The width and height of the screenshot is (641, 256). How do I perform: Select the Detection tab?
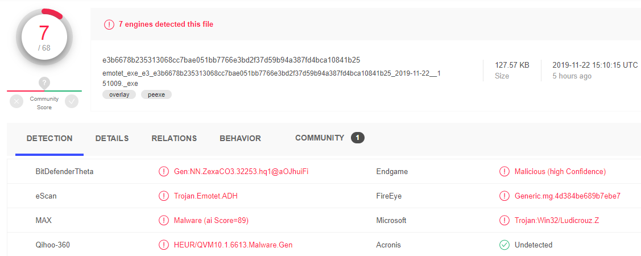tap(49, 138)
